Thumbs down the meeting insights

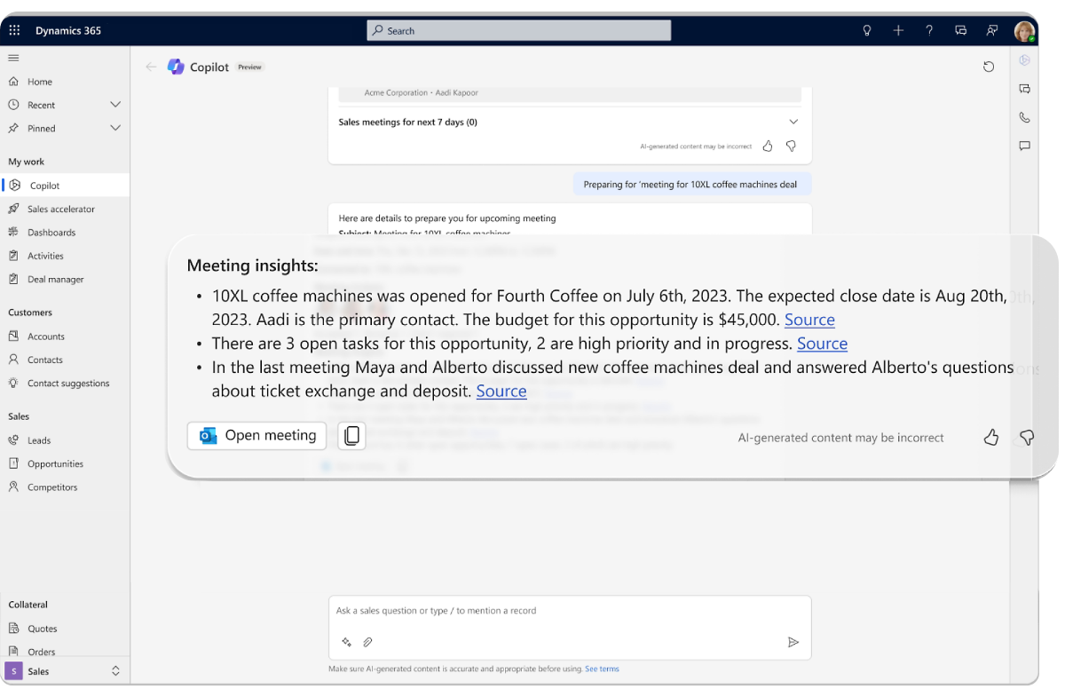click(x=1027, y=437)
